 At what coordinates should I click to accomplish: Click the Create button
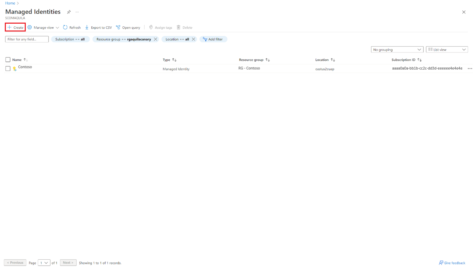tap(15, 27)
